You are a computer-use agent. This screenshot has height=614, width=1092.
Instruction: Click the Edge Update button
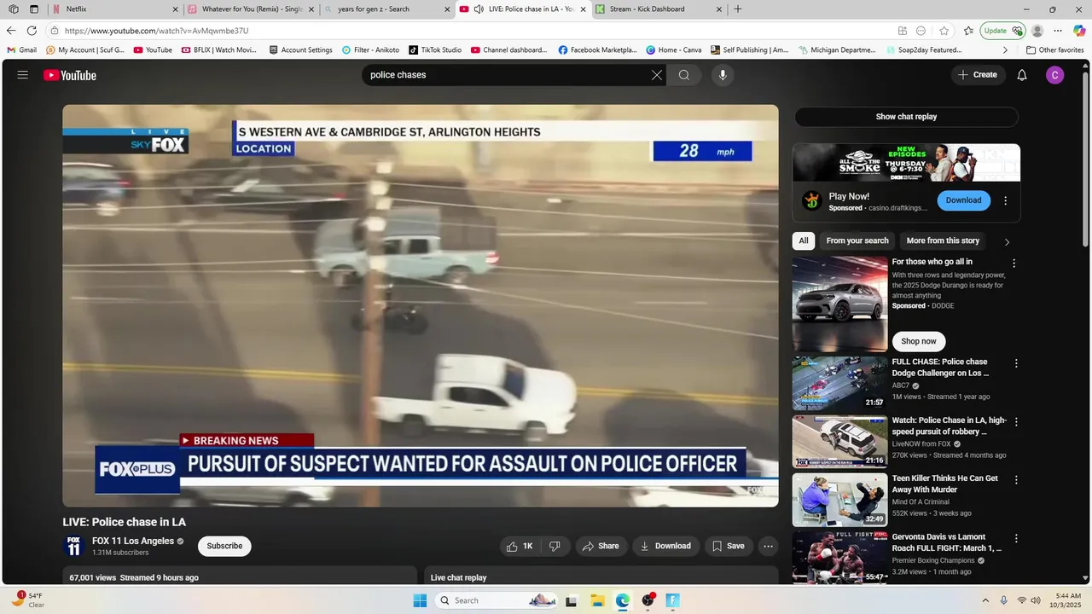pos(1002,31)
